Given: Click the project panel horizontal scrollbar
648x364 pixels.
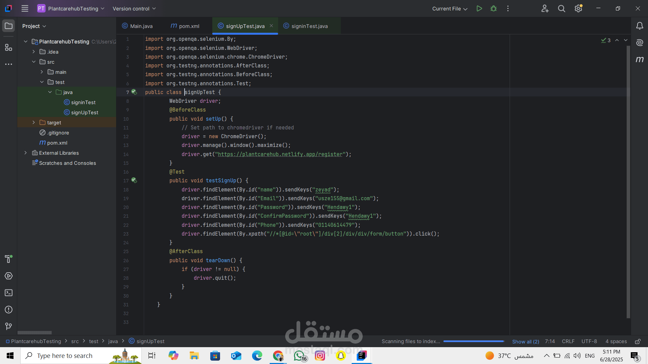Looking at the screenshot, I should (x=35, y=332).
